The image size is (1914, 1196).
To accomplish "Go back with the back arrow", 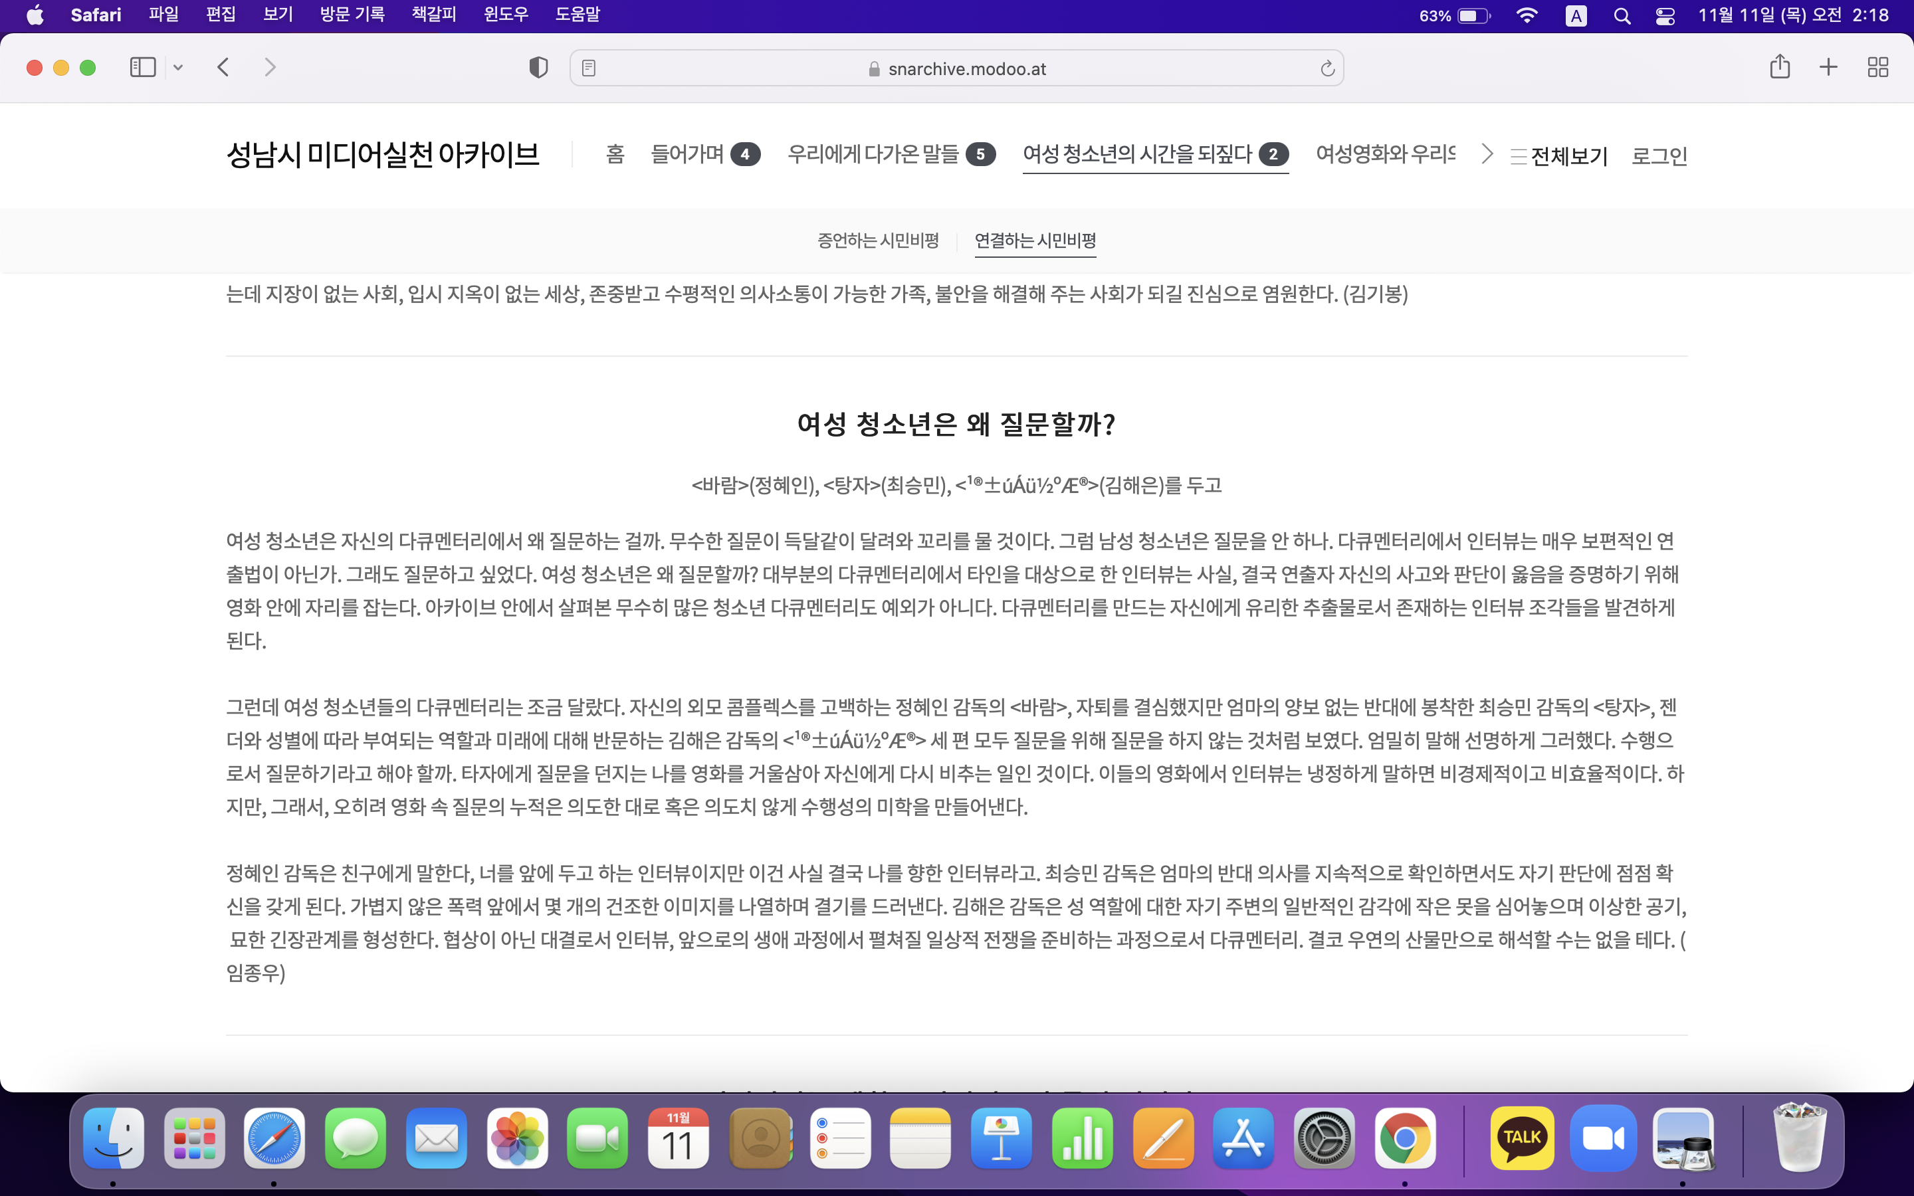I will 224,67.
